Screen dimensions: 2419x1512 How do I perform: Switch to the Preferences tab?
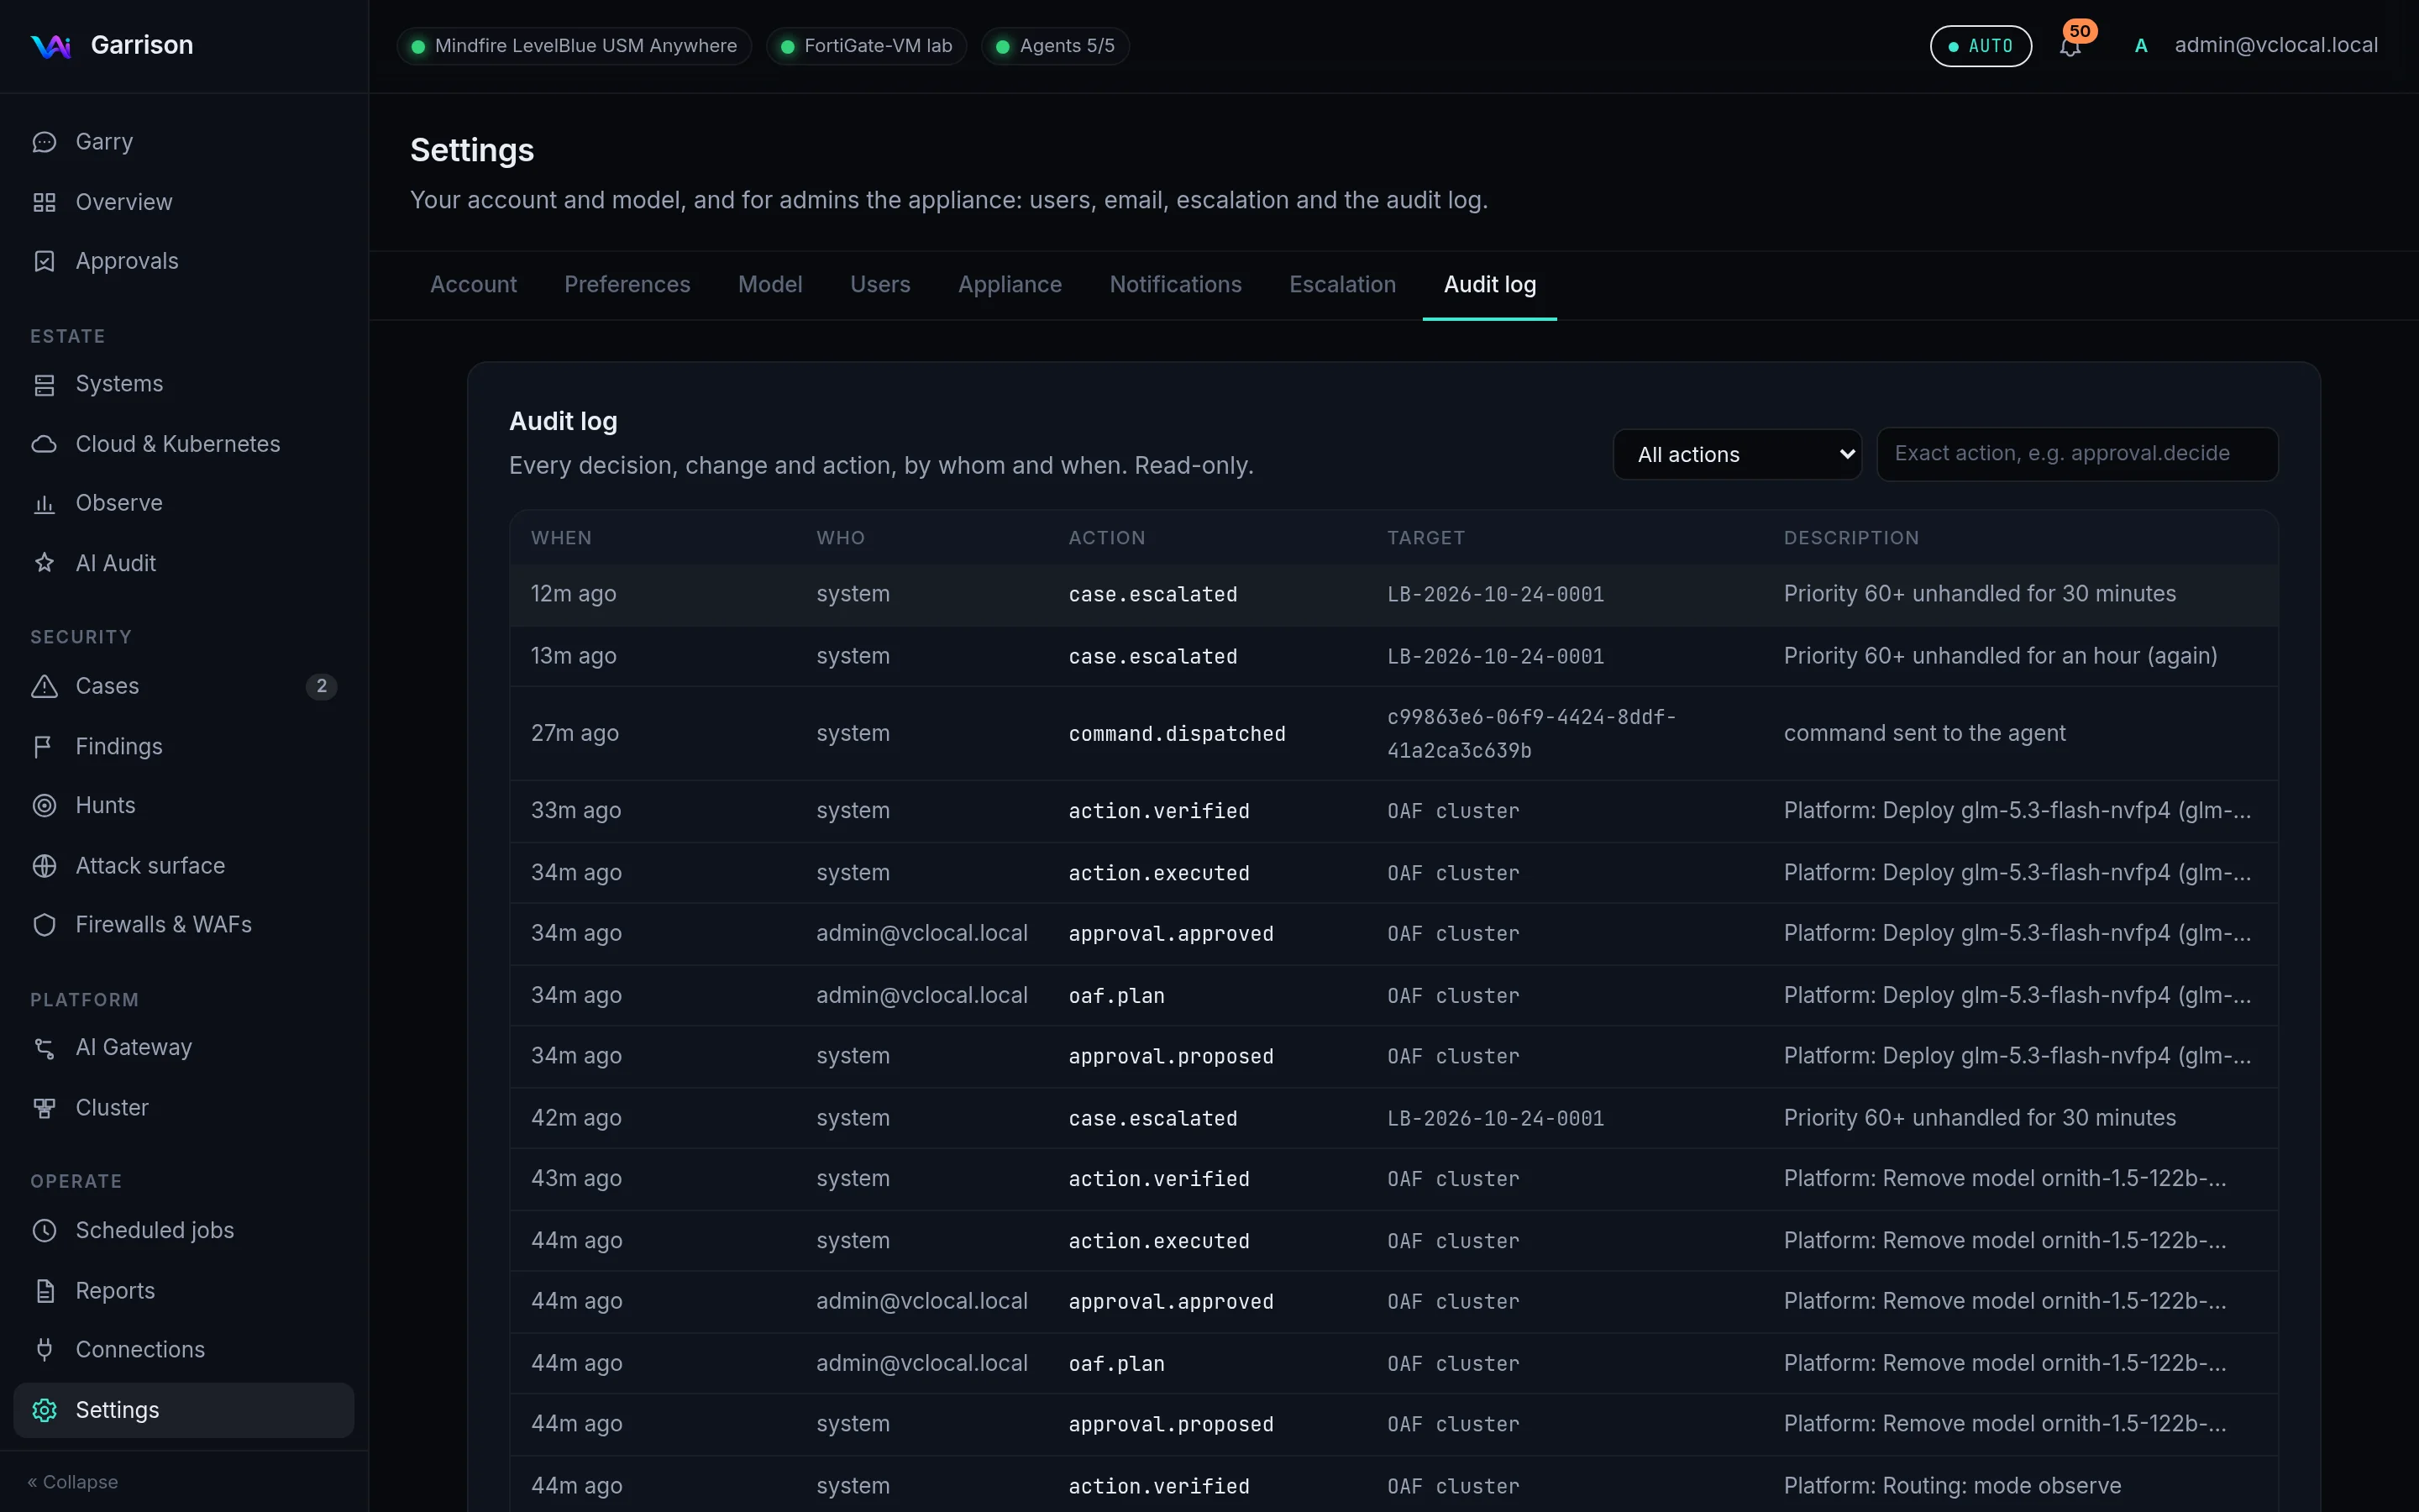click(627, 284)
